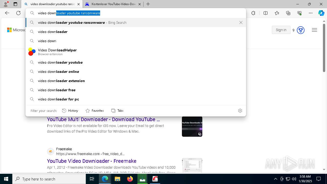Reload the page with the refresh icon

coord(18,13)
